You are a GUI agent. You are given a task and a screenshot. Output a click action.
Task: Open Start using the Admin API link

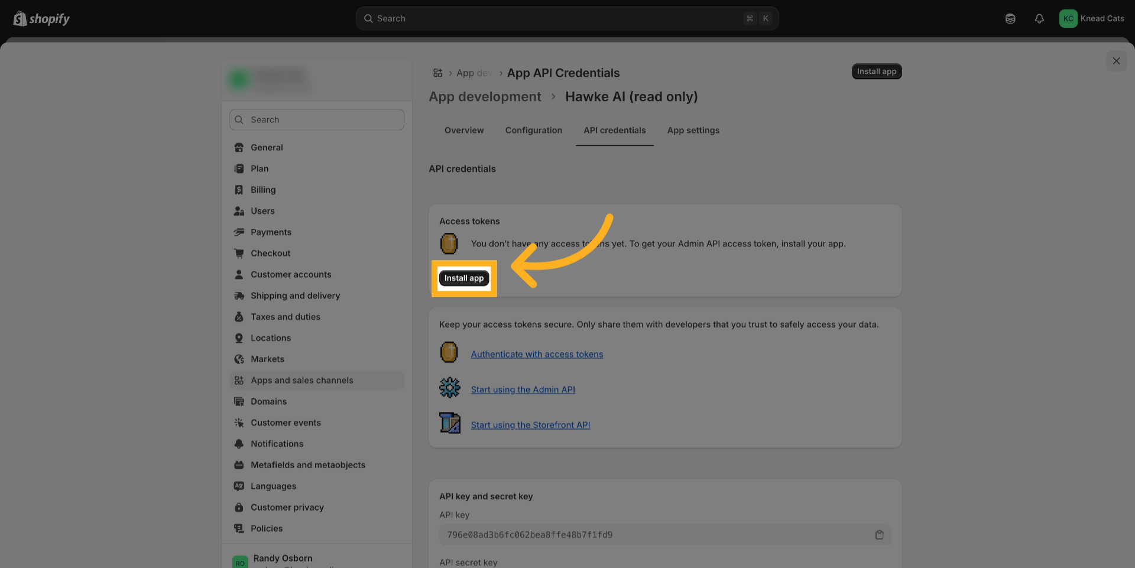(523, 390)
